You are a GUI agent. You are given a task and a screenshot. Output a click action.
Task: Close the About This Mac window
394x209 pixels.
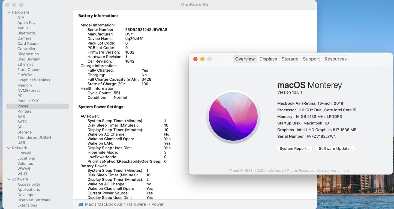(195, 59)
